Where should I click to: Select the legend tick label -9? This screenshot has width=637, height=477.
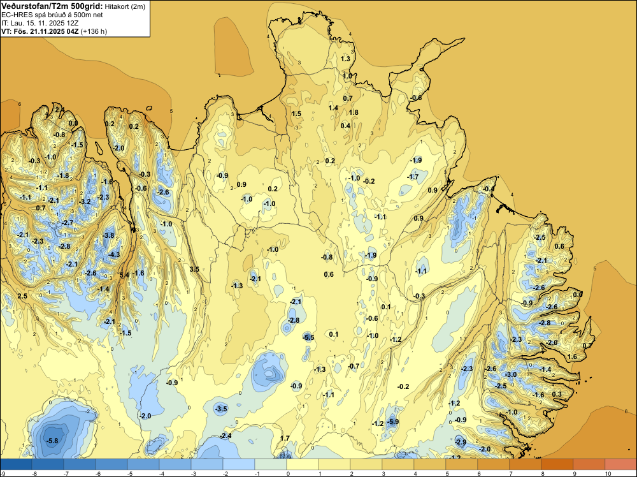coord(3,474)
